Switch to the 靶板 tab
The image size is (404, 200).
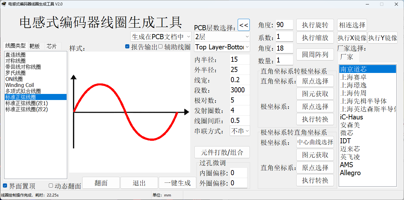35,46
